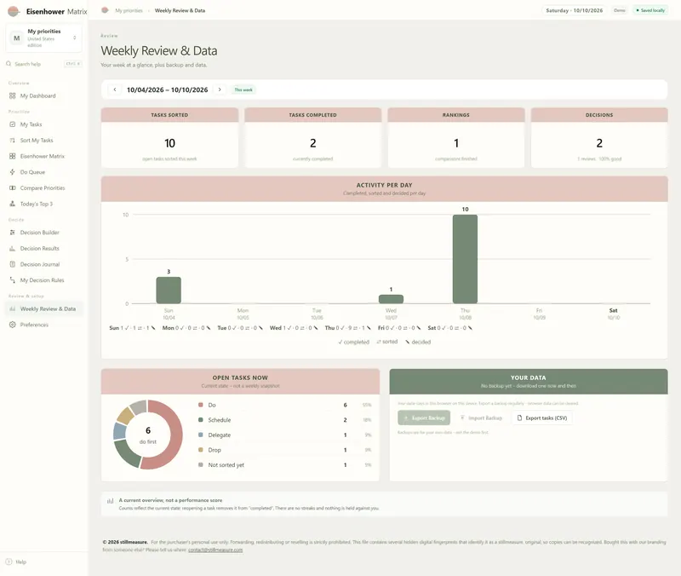Click the bar chart icon beside overview note

point(110,501)
